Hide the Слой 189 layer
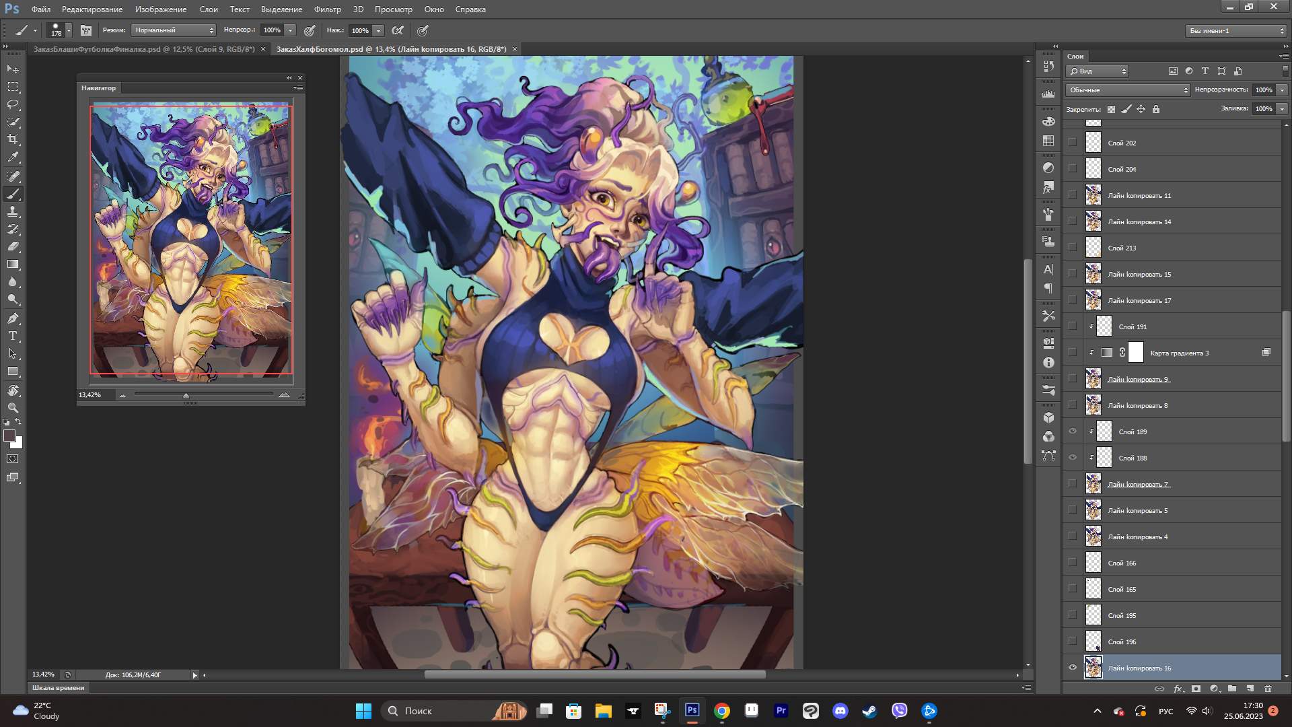The height and width of the screenshot is (727, 1292). click(1073, 431)
